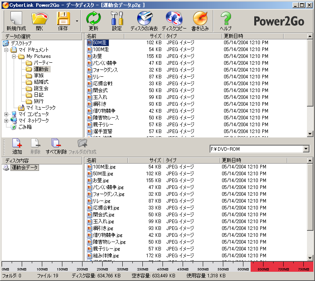
Task: Expand the マイ コンピュータ tree node
Action: point(6,114)
